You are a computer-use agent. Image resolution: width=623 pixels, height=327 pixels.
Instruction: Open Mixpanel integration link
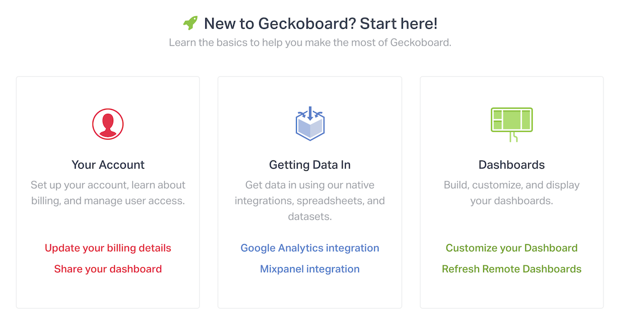310,269
